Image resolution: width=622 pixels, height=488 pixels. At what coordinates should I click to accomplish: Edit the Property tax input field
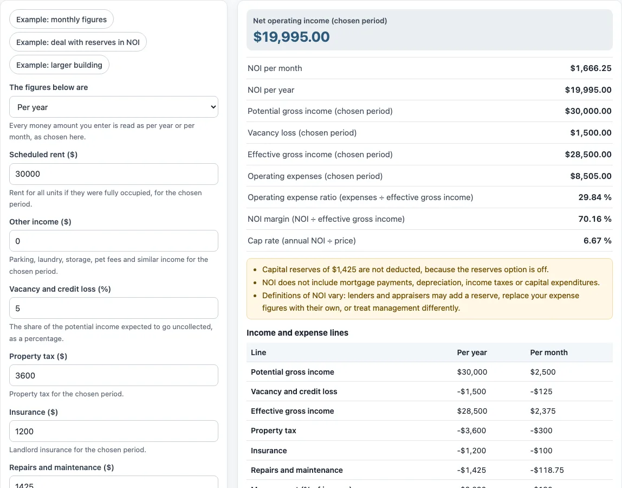tap(114, 375)
